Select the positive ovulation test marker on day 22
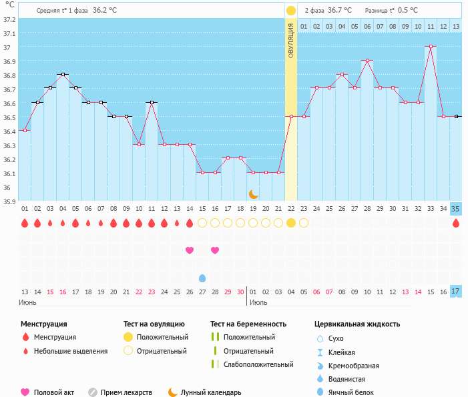The image size is (468, 397). [290, 223]
